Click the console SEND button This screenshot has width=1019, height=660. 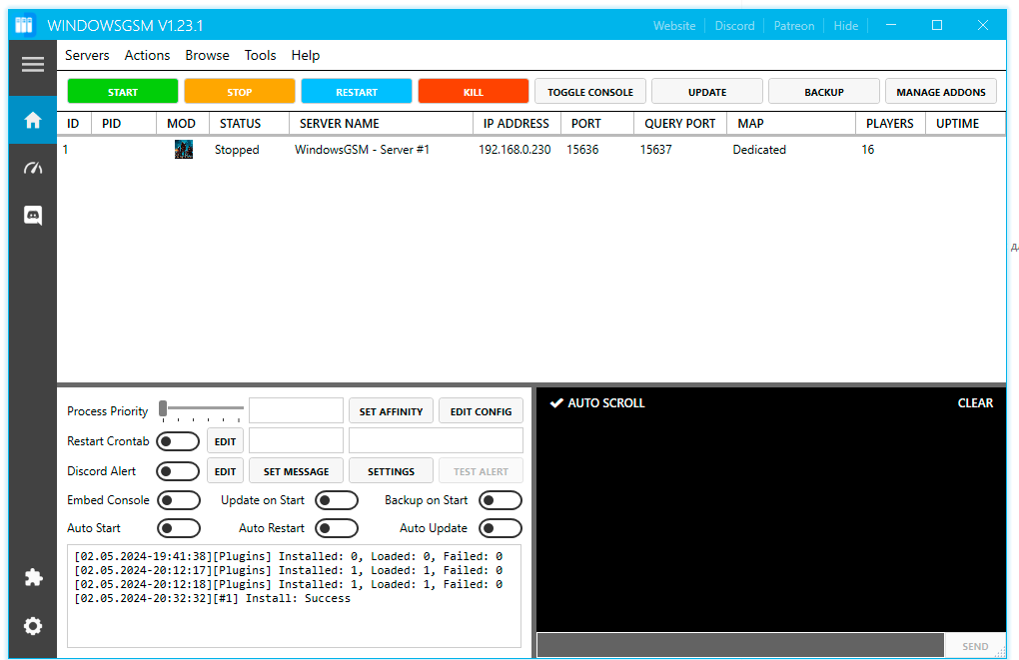975,646
